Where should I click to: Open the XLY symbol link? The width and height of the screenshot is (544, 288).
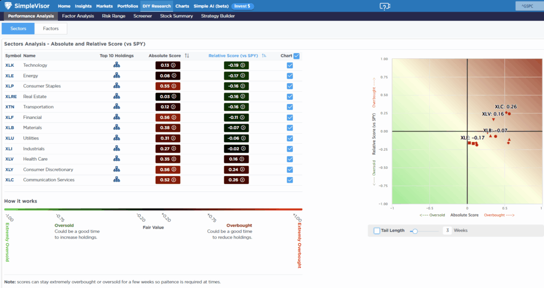click(x=10, y=170)
